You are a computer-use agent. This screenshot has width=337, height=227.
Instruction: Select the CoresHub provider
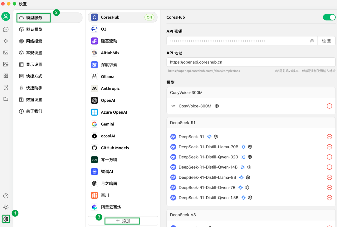coord(123,17)
